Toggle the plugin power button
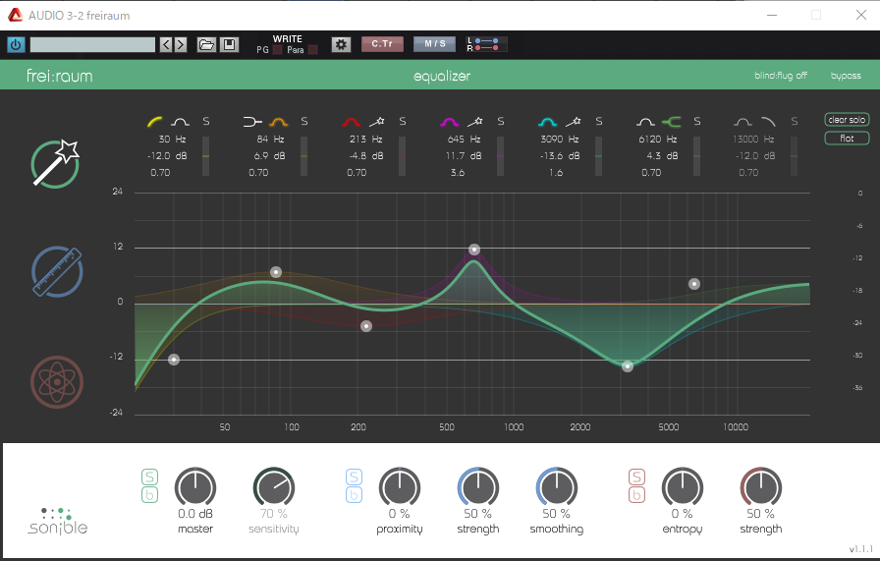This screenshot has height=561, width=880. click(x=16, y=44)
